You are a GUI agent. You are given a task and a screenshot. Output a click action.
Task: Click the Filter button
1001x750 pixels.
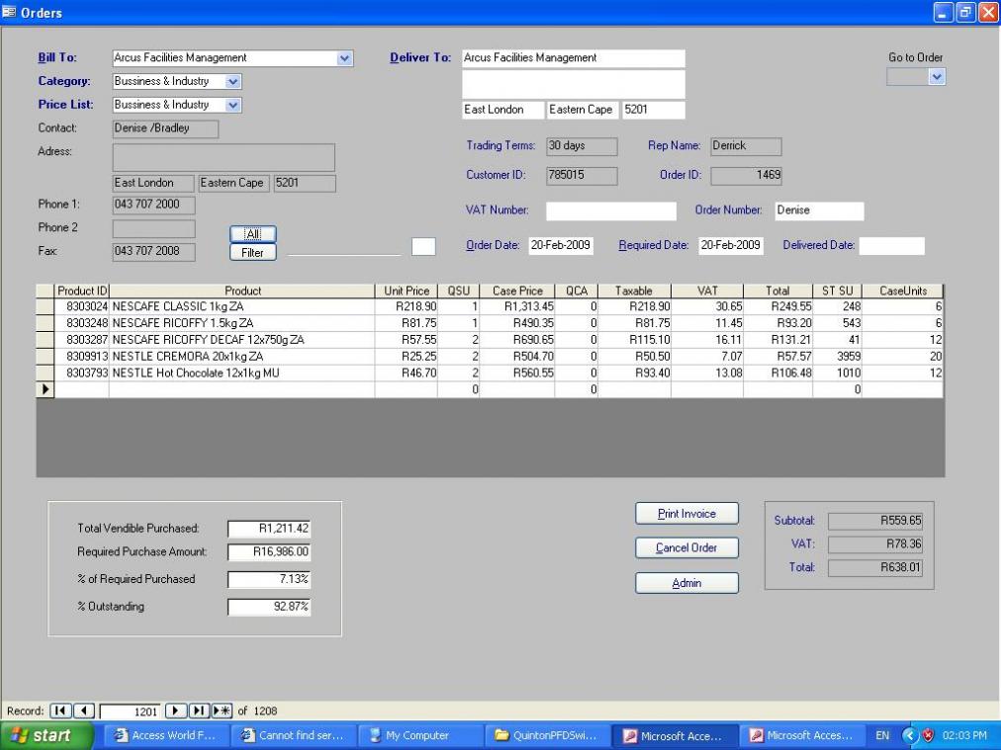point(253,253)
